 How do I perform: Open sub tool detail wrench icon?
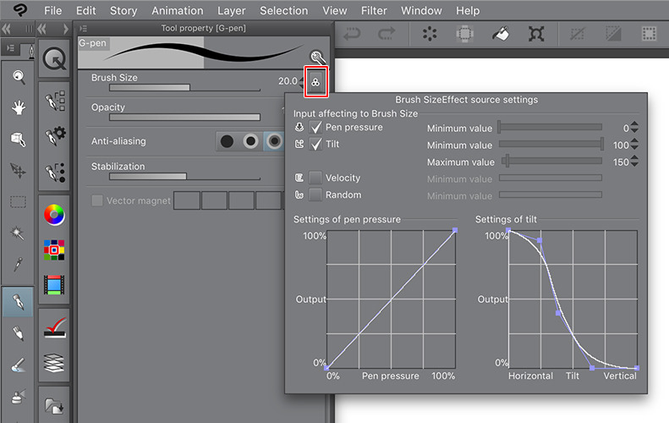click(316, 57)
